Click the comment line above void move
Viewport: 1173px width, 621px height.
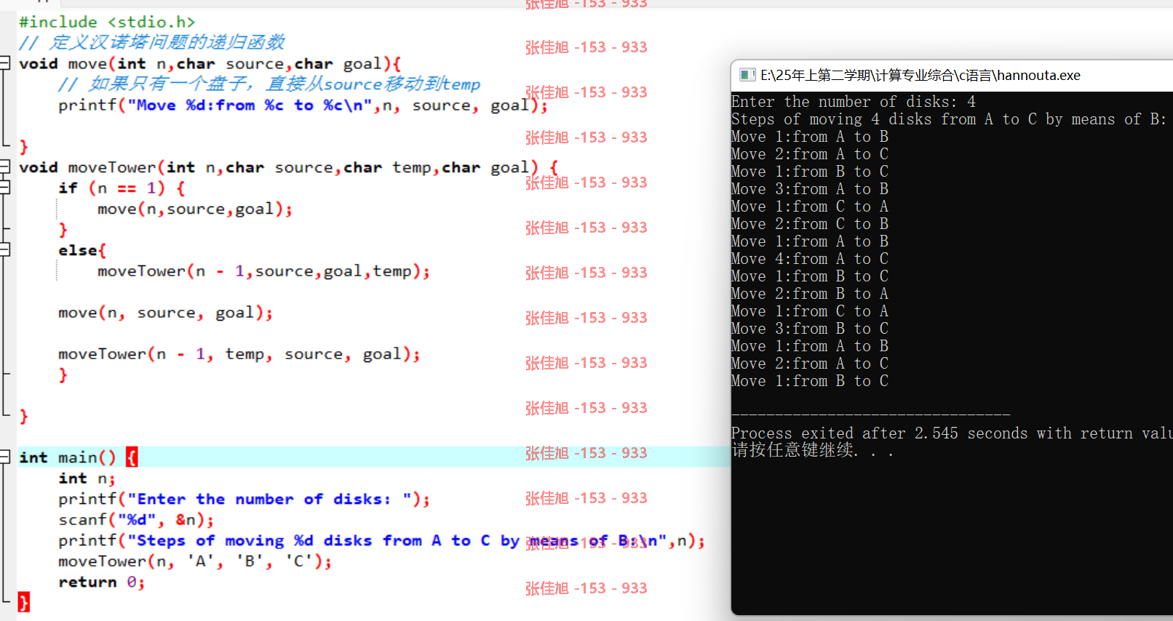click(x=151, y=42)
